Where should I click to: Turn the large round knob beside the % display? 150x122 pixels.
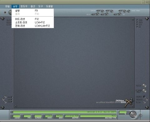click(133, 114)
